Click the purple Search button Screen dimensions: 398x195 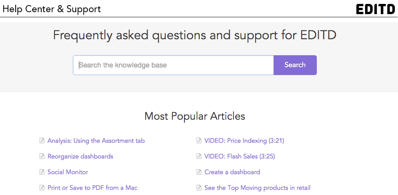click(x=295, y=65)
